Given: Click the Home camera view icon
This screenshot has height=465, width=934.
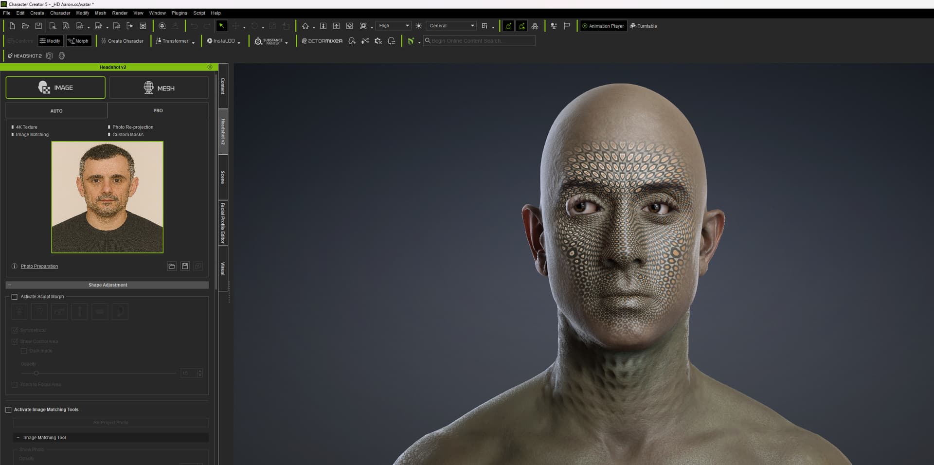Looking at the screenshot, I should tap(305, 26).
